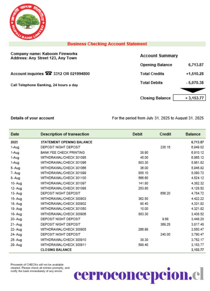Click the Credit column header

click(165, 134)
